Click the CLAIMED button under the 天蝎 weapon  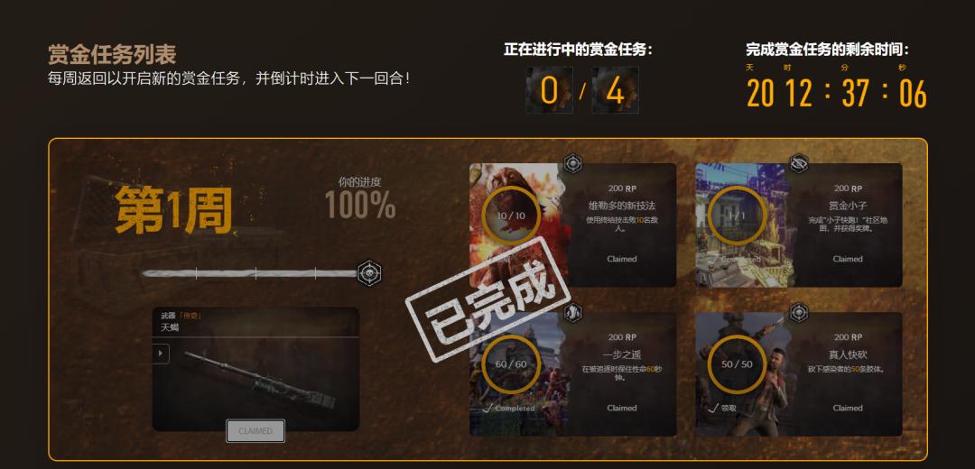click(x=255, y=431)
